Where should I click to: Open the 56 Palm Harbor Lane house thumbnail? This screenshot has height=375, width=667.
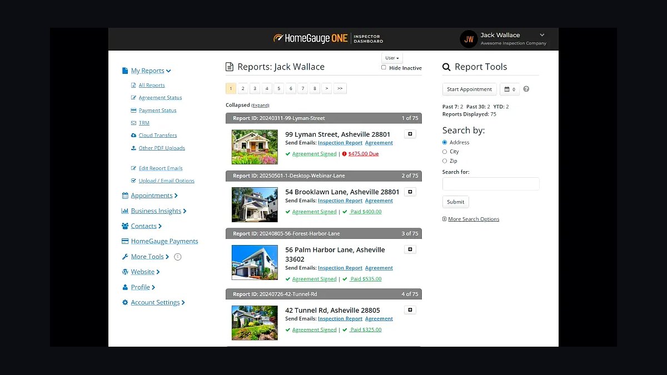tap(255, 262)
